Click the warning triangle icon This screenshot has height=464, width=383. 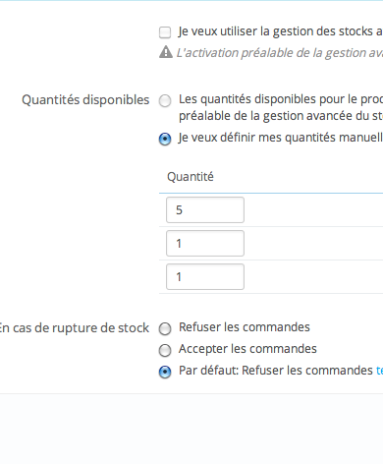[166, 52]
